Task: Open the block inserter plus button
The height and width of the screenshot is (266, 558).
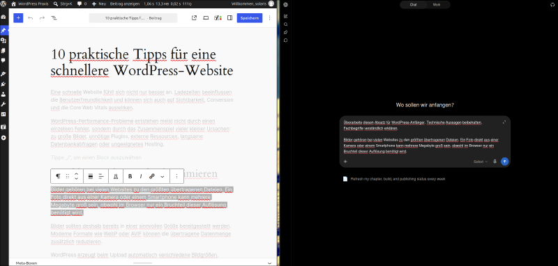Action: click(x=18, y=18)
